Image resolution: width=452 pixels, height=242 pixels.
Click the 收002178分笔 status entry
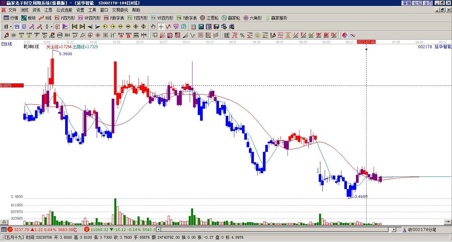422,230
